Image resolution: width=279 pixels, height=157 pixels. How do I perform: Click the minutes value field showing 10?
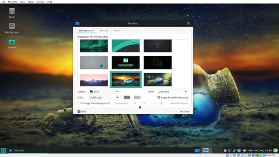[146, 103]
